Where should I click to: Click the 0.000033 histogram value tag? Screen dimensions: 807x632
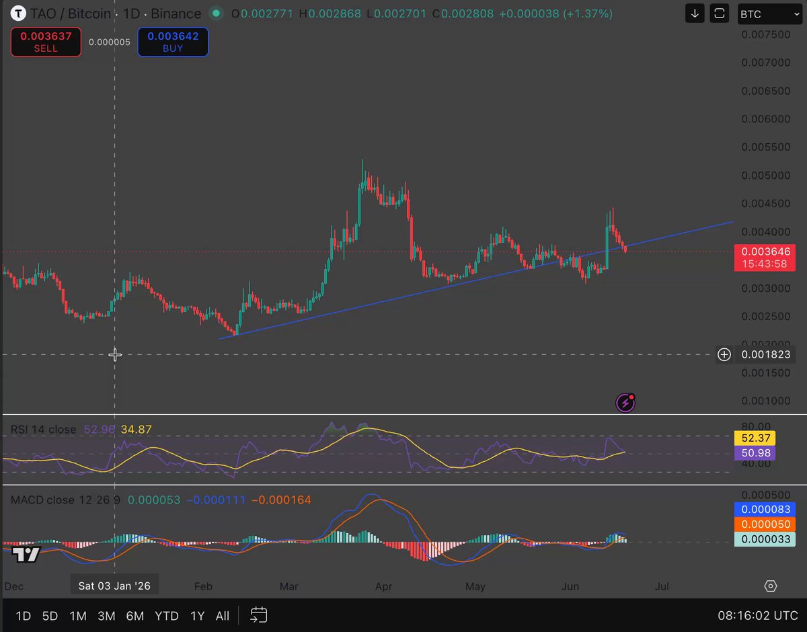click(767, 539)
